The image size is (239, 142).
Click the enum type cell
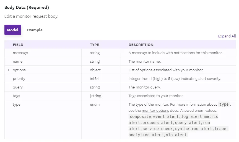(x=95, y=104)
